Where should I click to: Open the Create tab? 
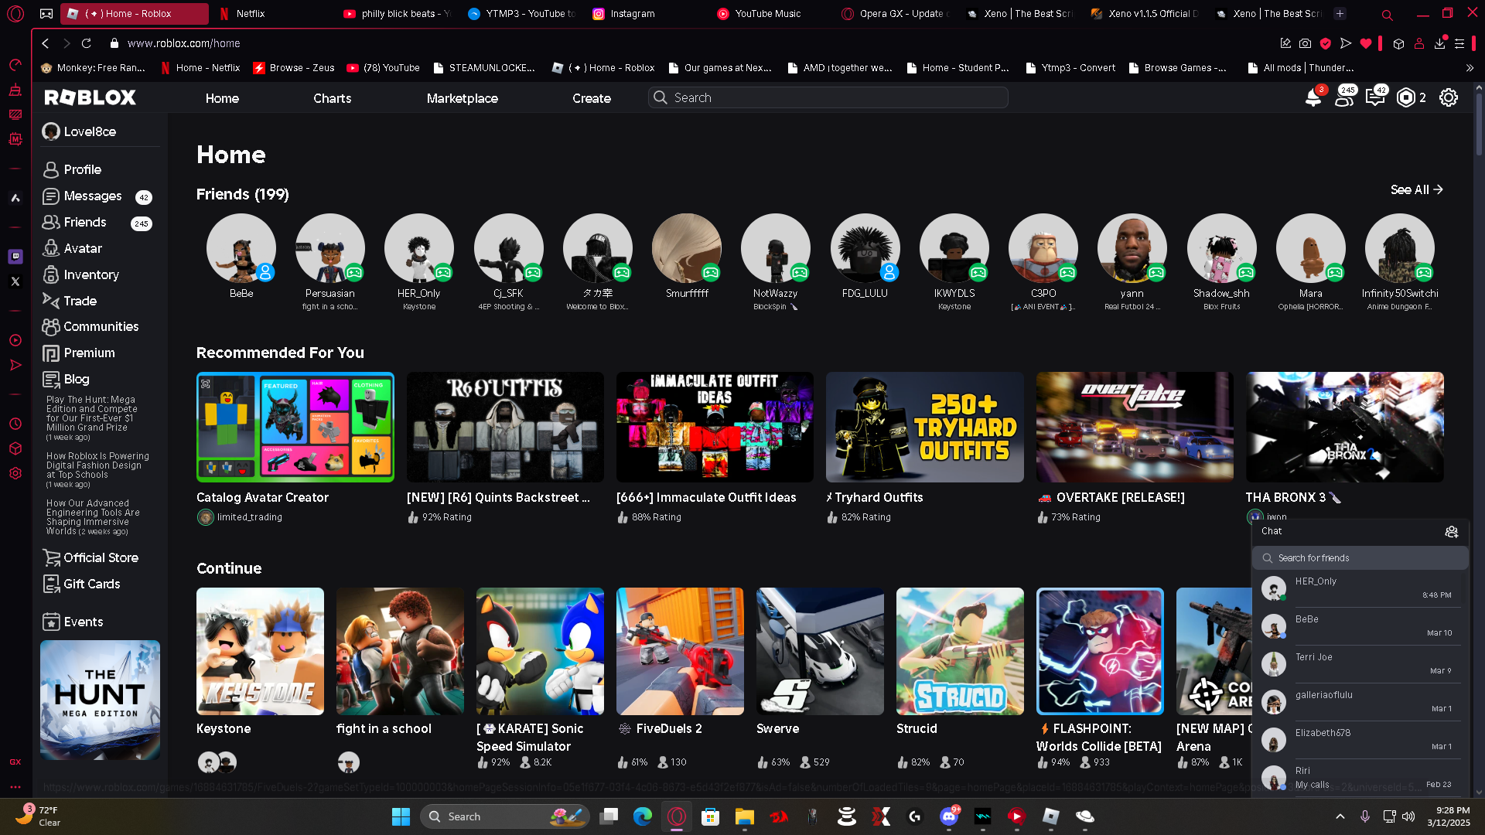pyautogui.click(x=592, y=98)
